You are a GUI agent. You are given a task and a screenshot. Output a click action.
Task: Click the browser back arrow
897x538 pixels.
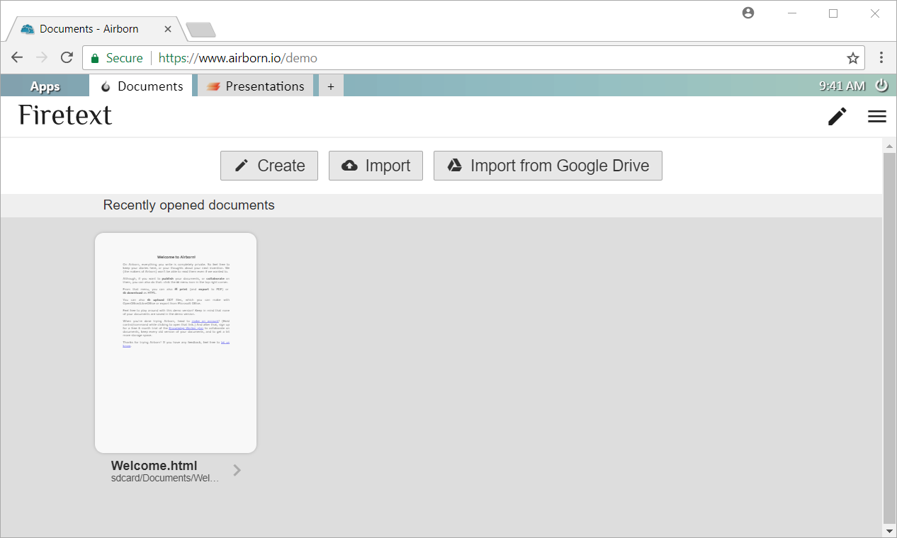pyautogui.click(x=17, y=58)
